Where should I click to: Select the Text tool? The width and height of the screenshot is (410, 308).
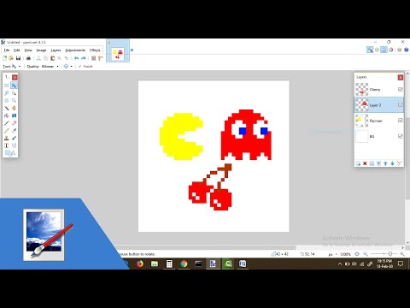(x=7, y=145)
